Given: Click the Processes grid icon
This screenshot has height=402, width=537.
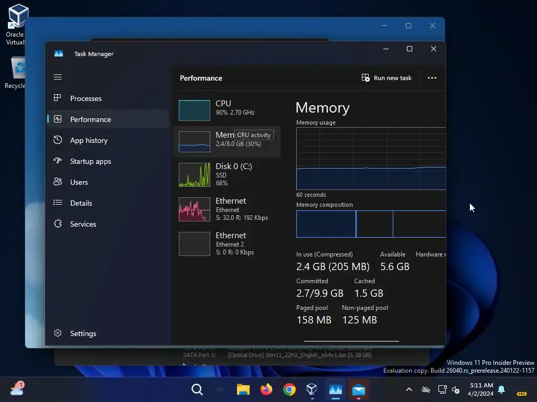Looking at the screenshot, I should pos(58,98).
